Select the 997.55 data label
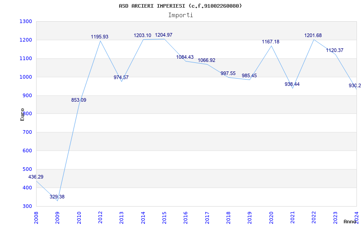The image size is (361, 226). click(x=228, y=73)
